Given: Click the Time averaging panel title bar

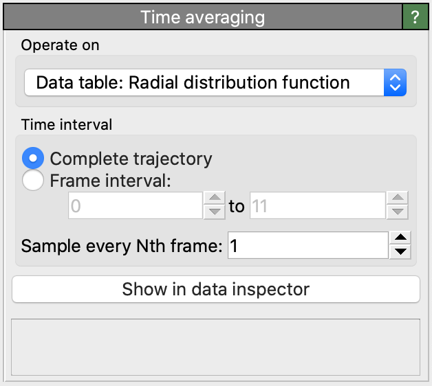Looking at the screenshot, I should tap(202, 17).
